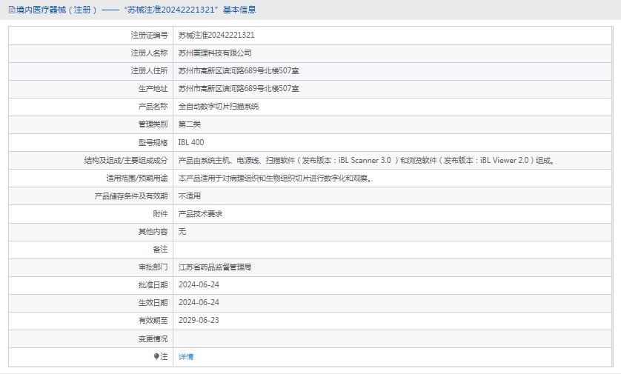Click the document icon before the page title
Screen dimensions: 621x374
coord(10,10)
